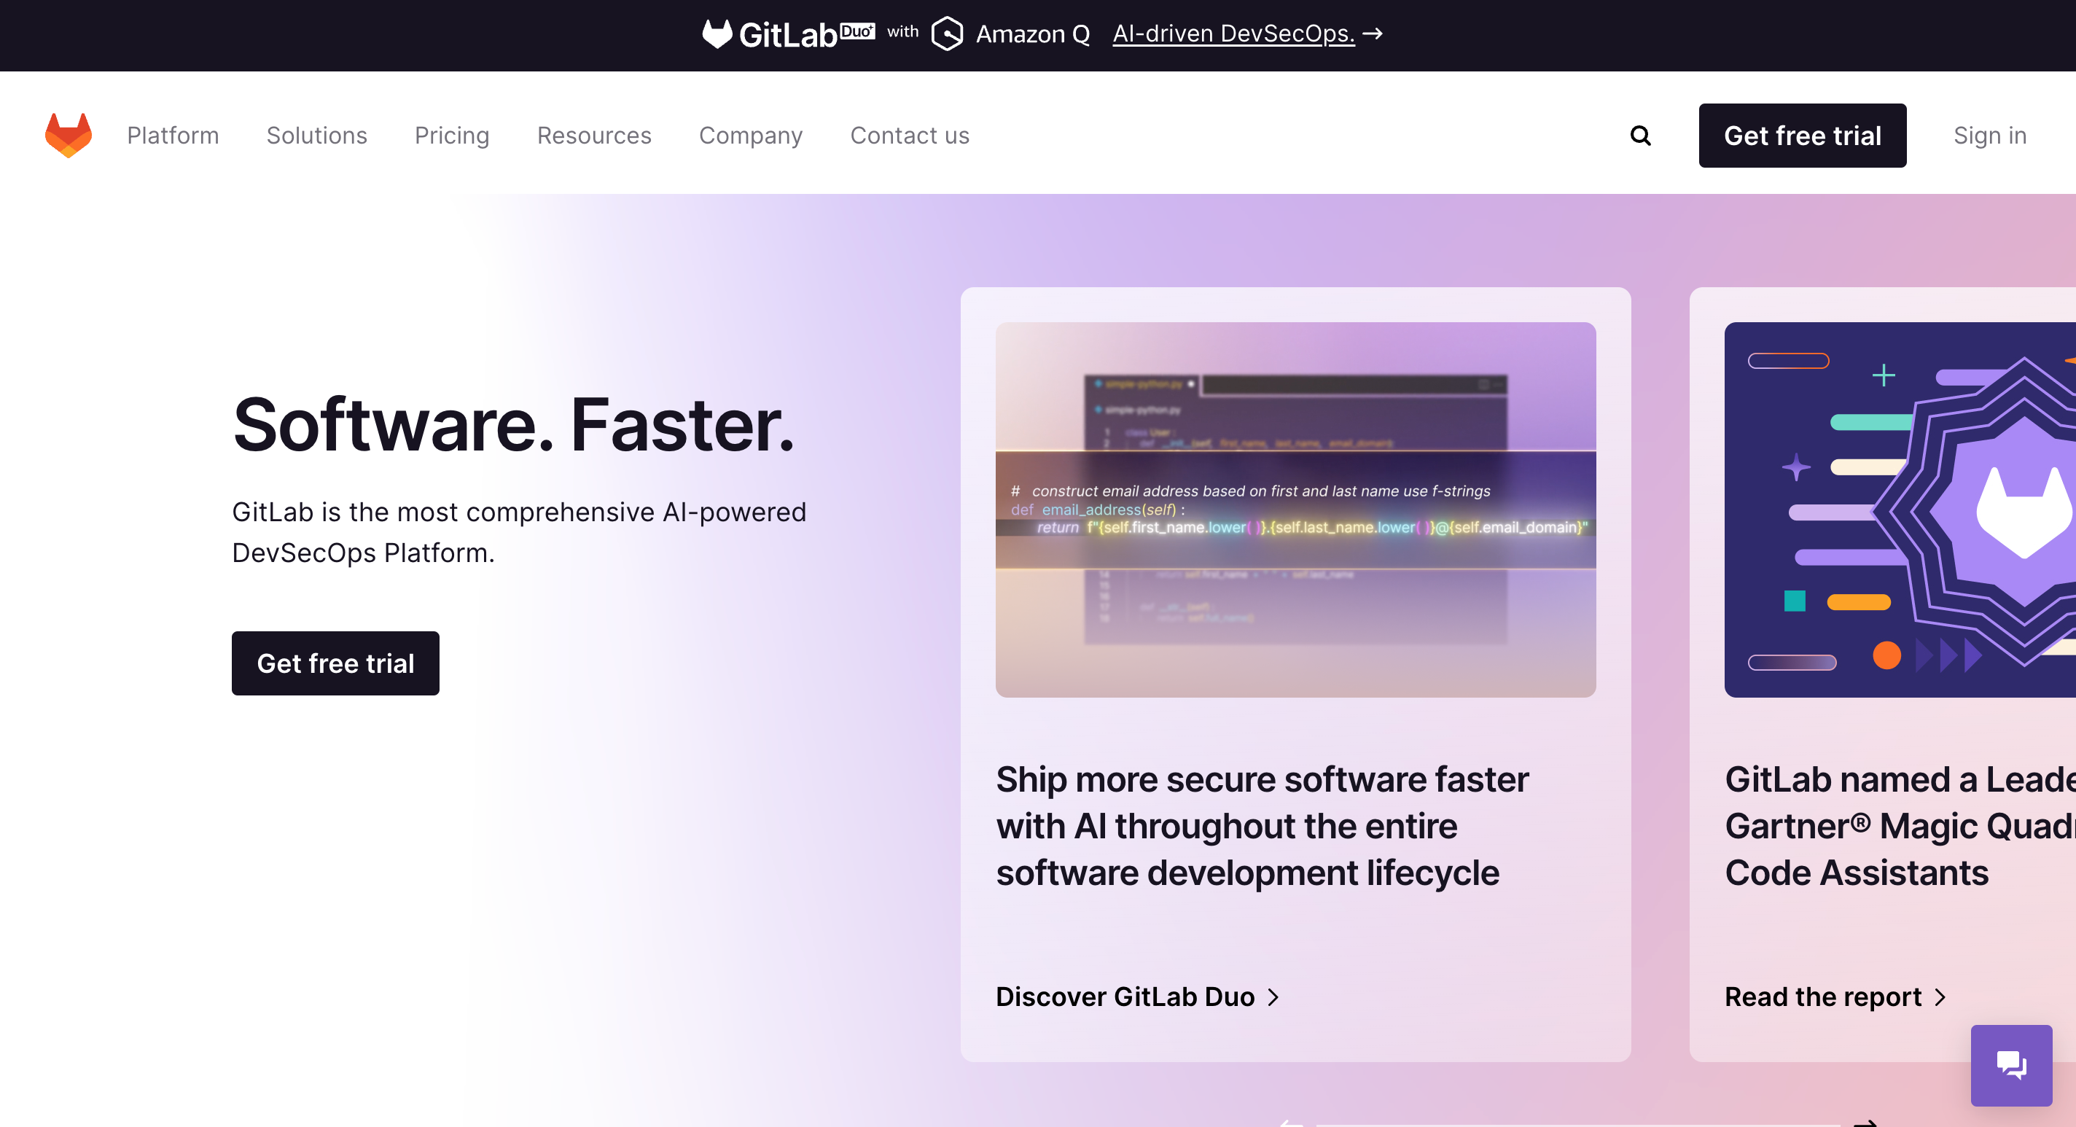Click heading GitLab named a Leader

tap(1900, 827)
